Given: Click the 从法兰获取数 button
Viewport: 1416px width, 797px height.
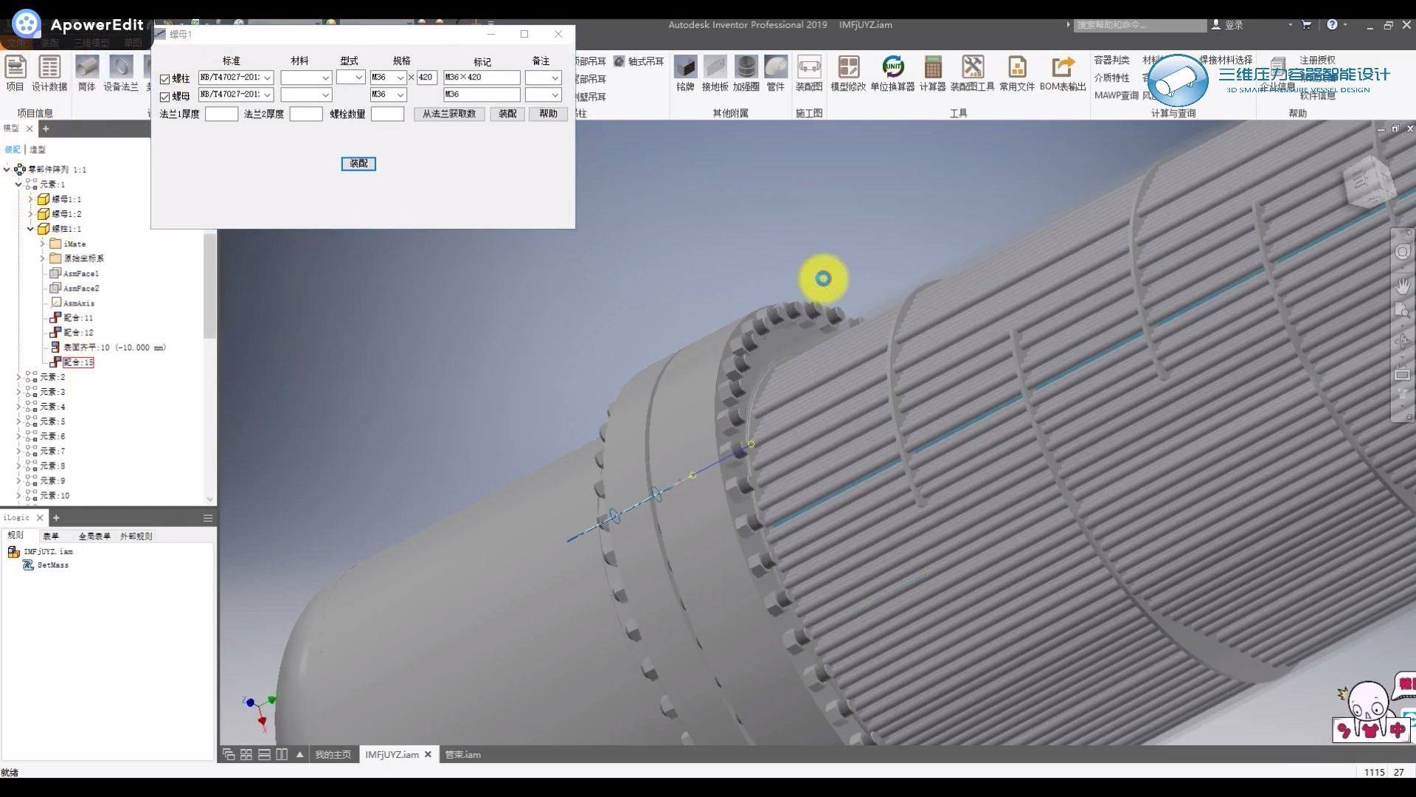Looking at the screenshot, I should [x=449, y=114].
